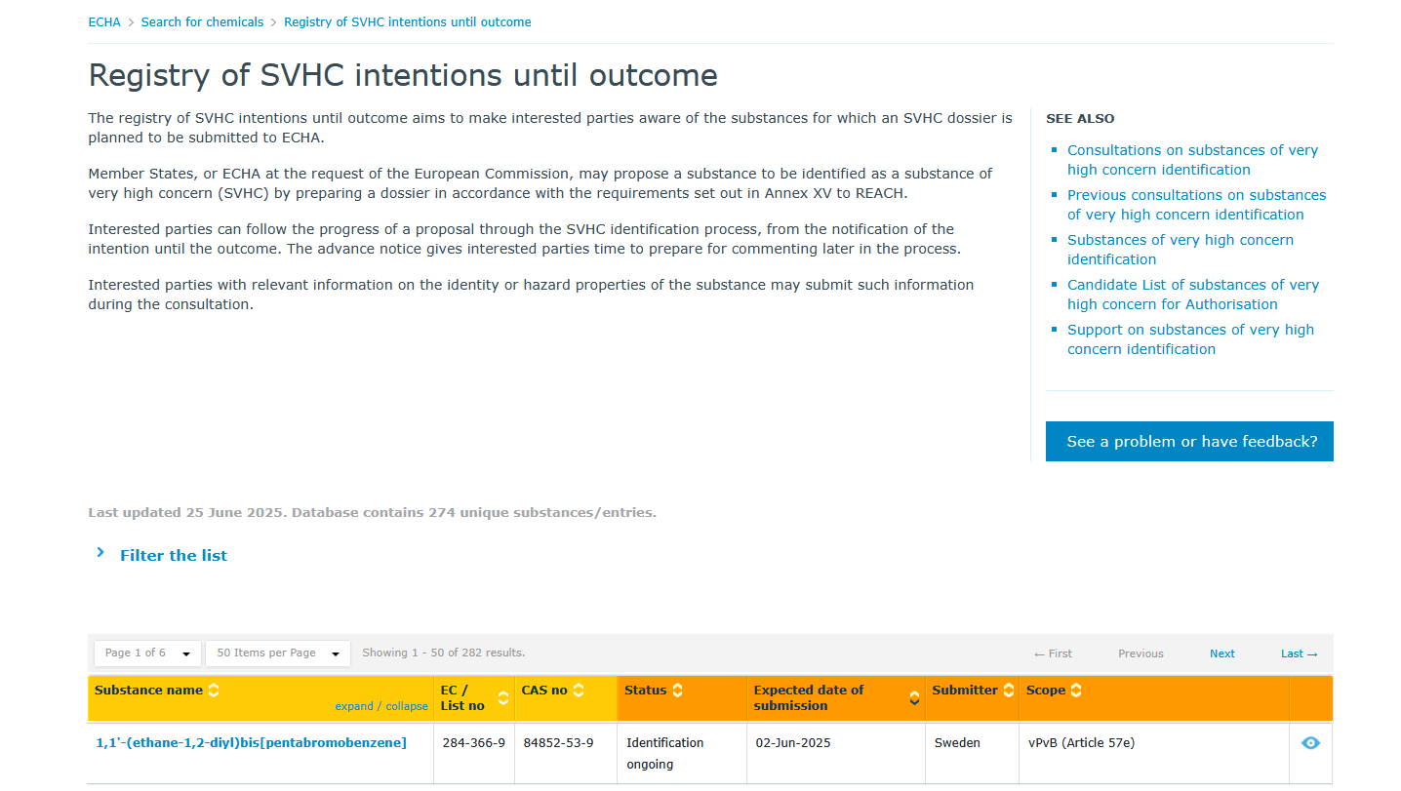View details via eye icon in first row
1401x791 pixels.
click(x=1310, y=743)
